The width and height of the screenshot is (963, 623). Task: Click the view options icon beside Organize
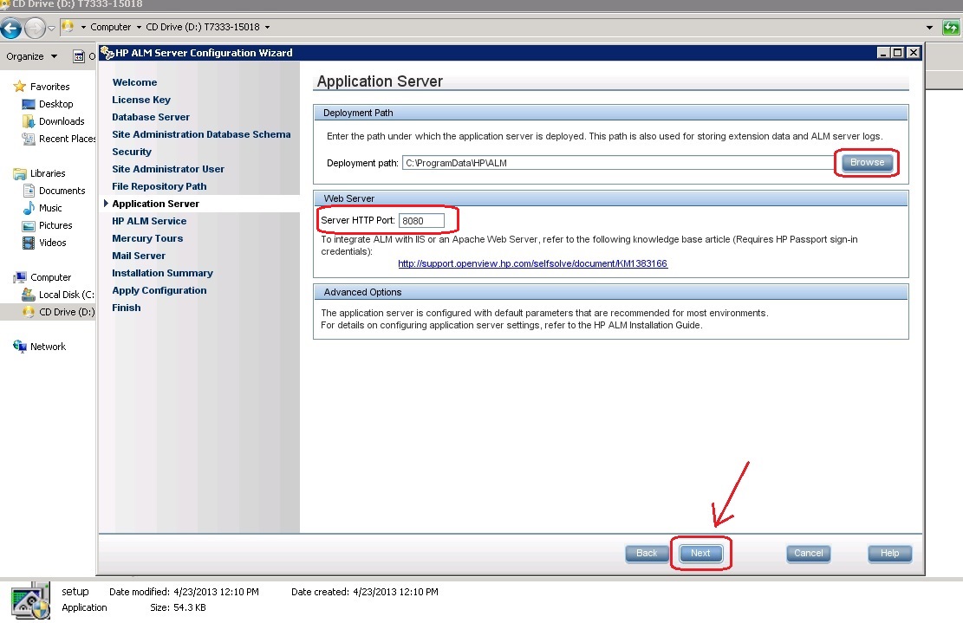click(79, 56)
